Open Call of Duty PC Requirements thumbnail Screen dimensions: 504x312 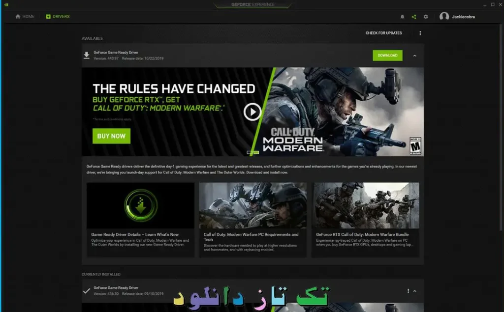(252, 205)
